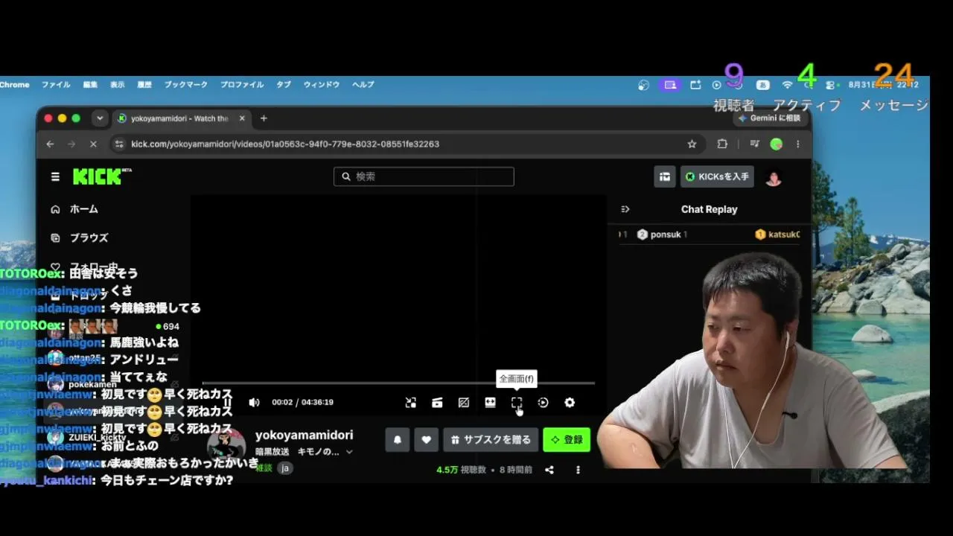Click the ja language tag
953x536 pixels.
tap(285, 468)
